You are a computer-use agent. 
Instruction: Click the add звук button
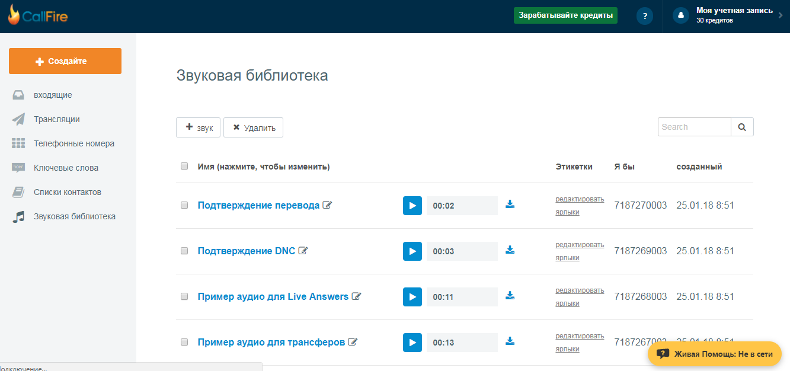pyautogui.click(x=199, y=127)
